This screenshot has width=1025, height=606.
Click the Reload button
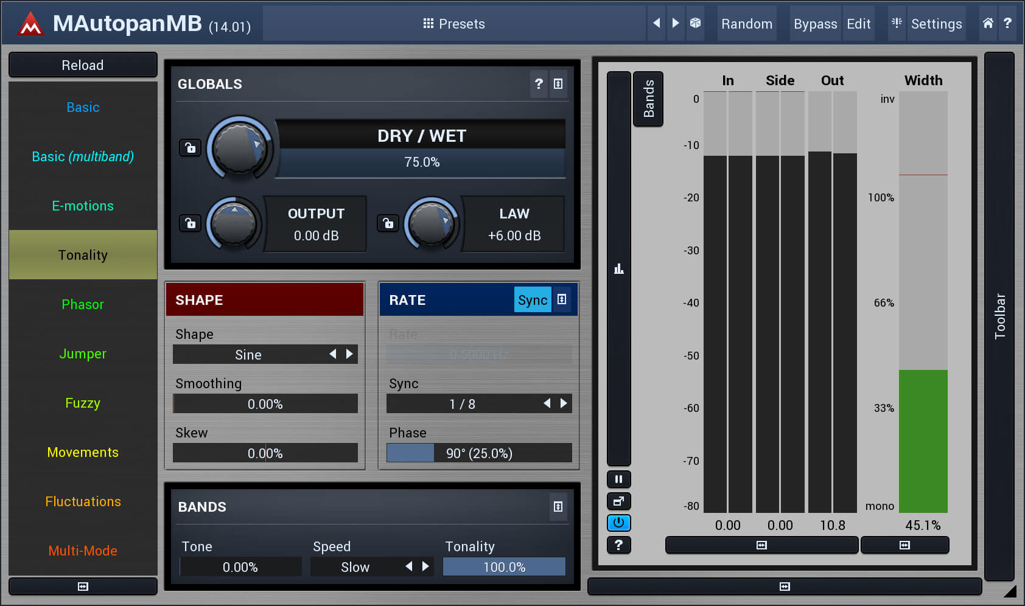(x=83, y=64)
